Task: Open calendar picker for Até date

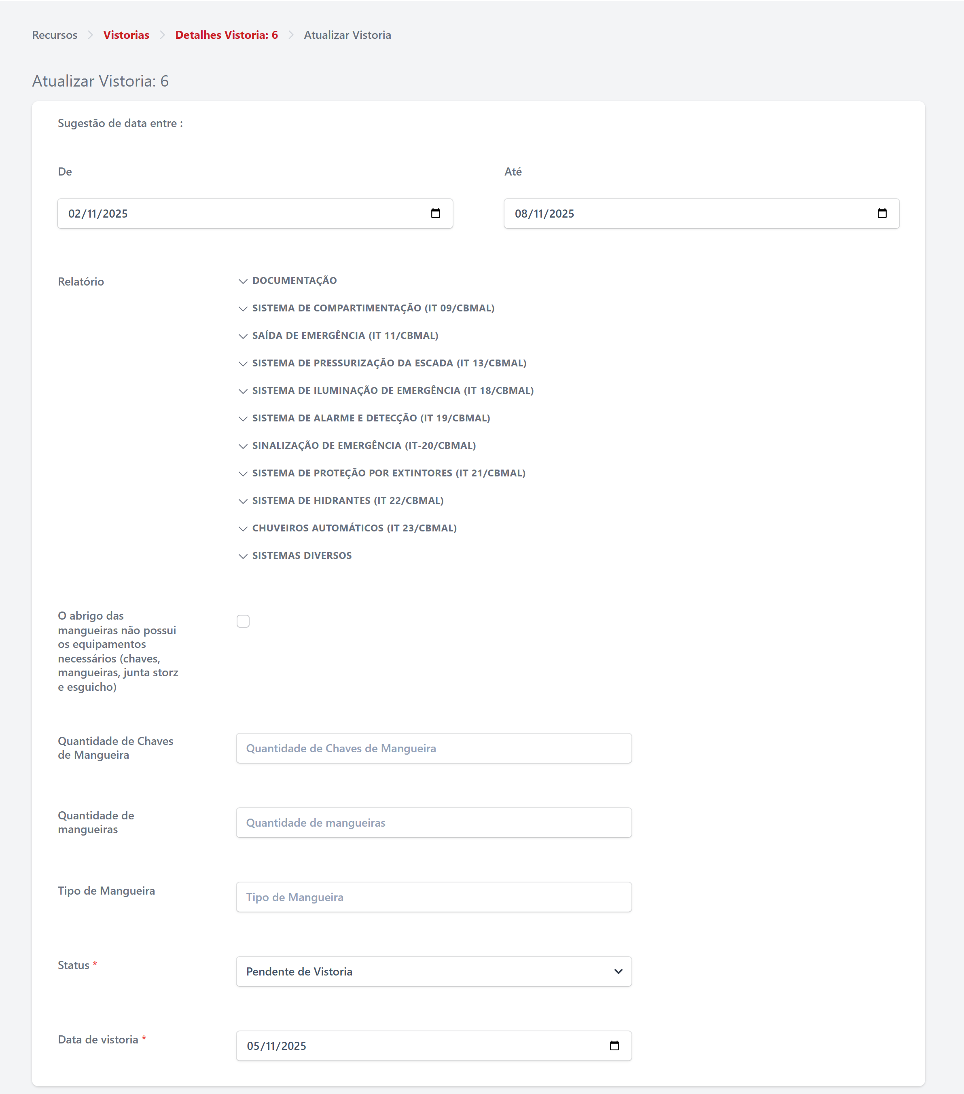Action: (881, 214)
